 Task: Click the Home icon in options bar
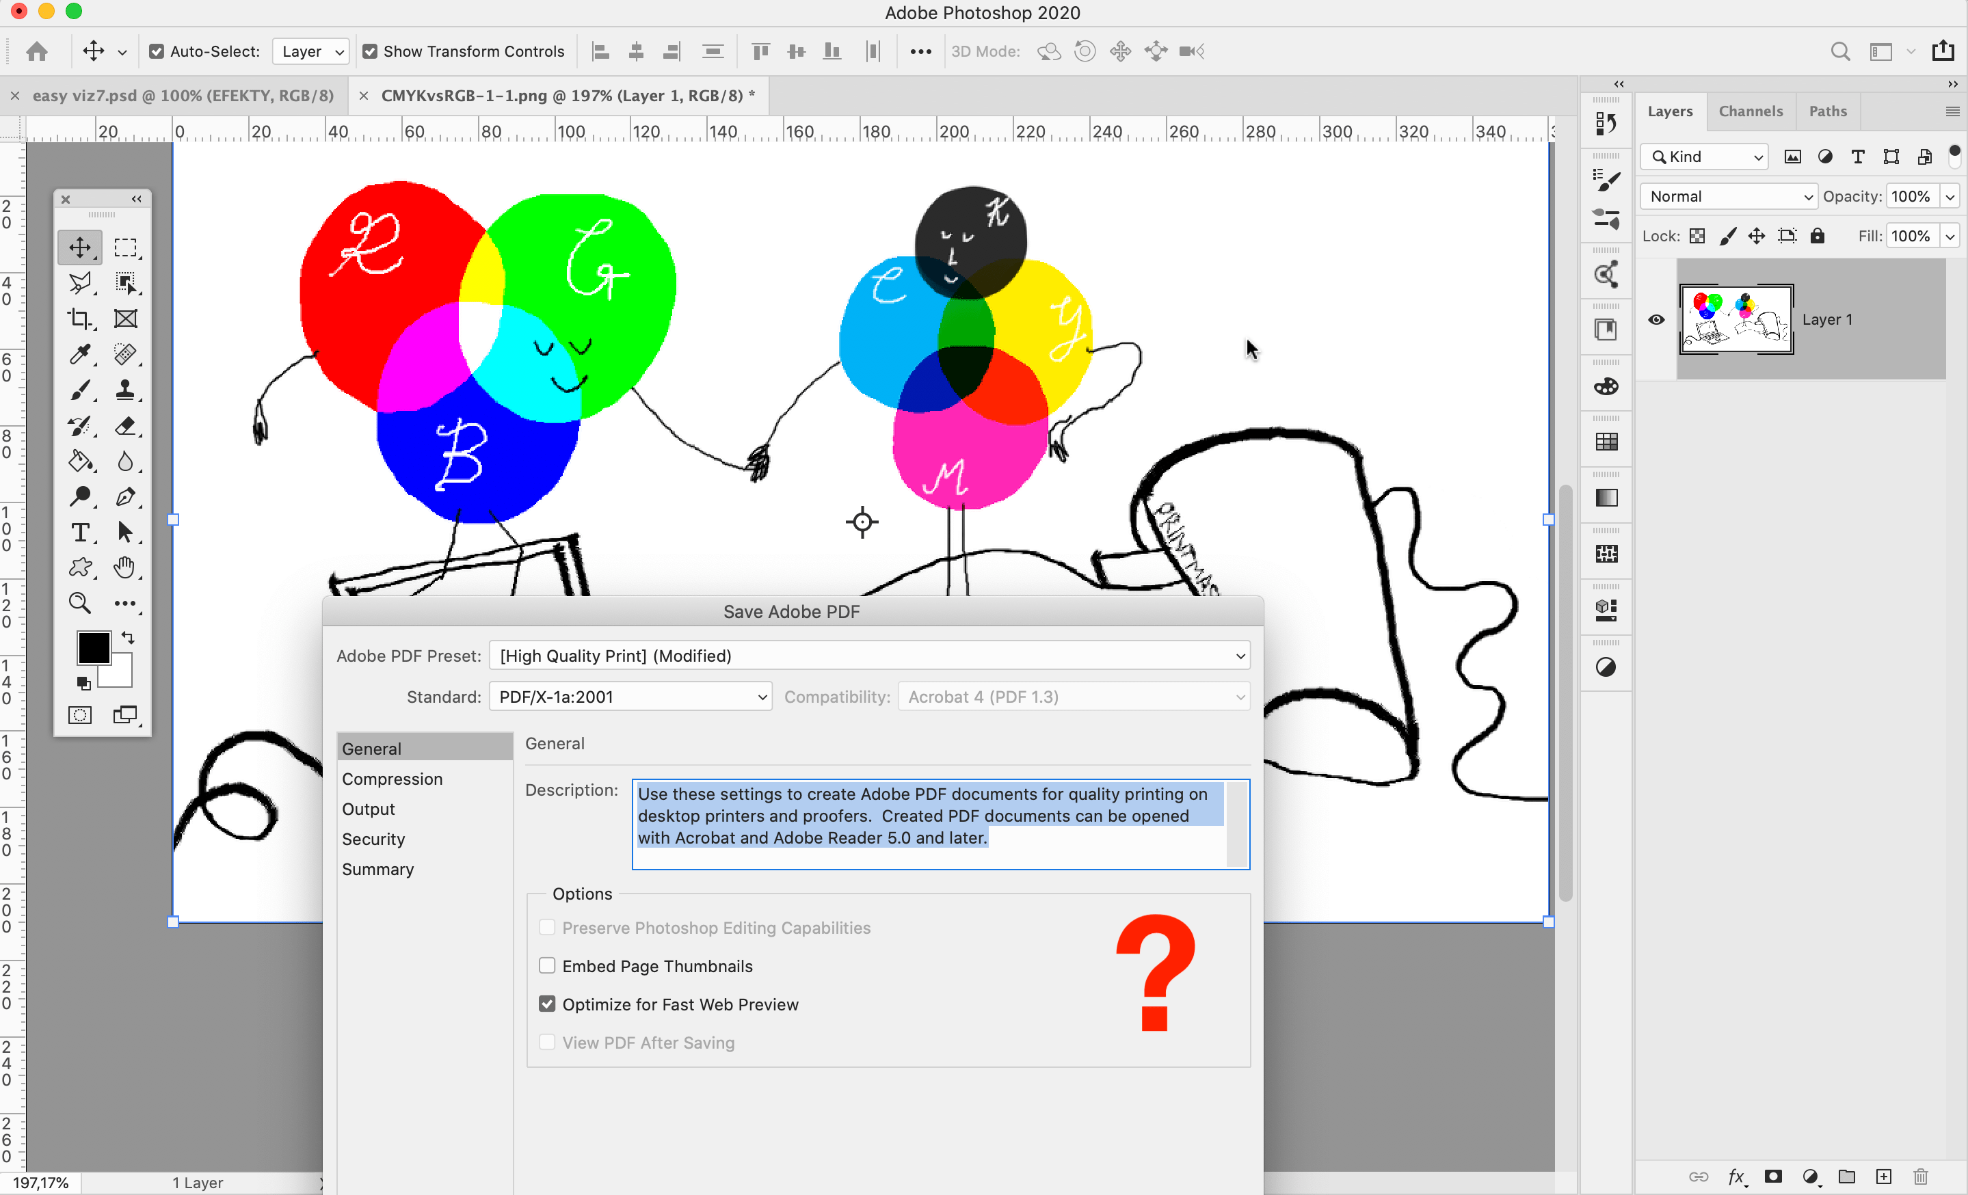tap(37, 51)
